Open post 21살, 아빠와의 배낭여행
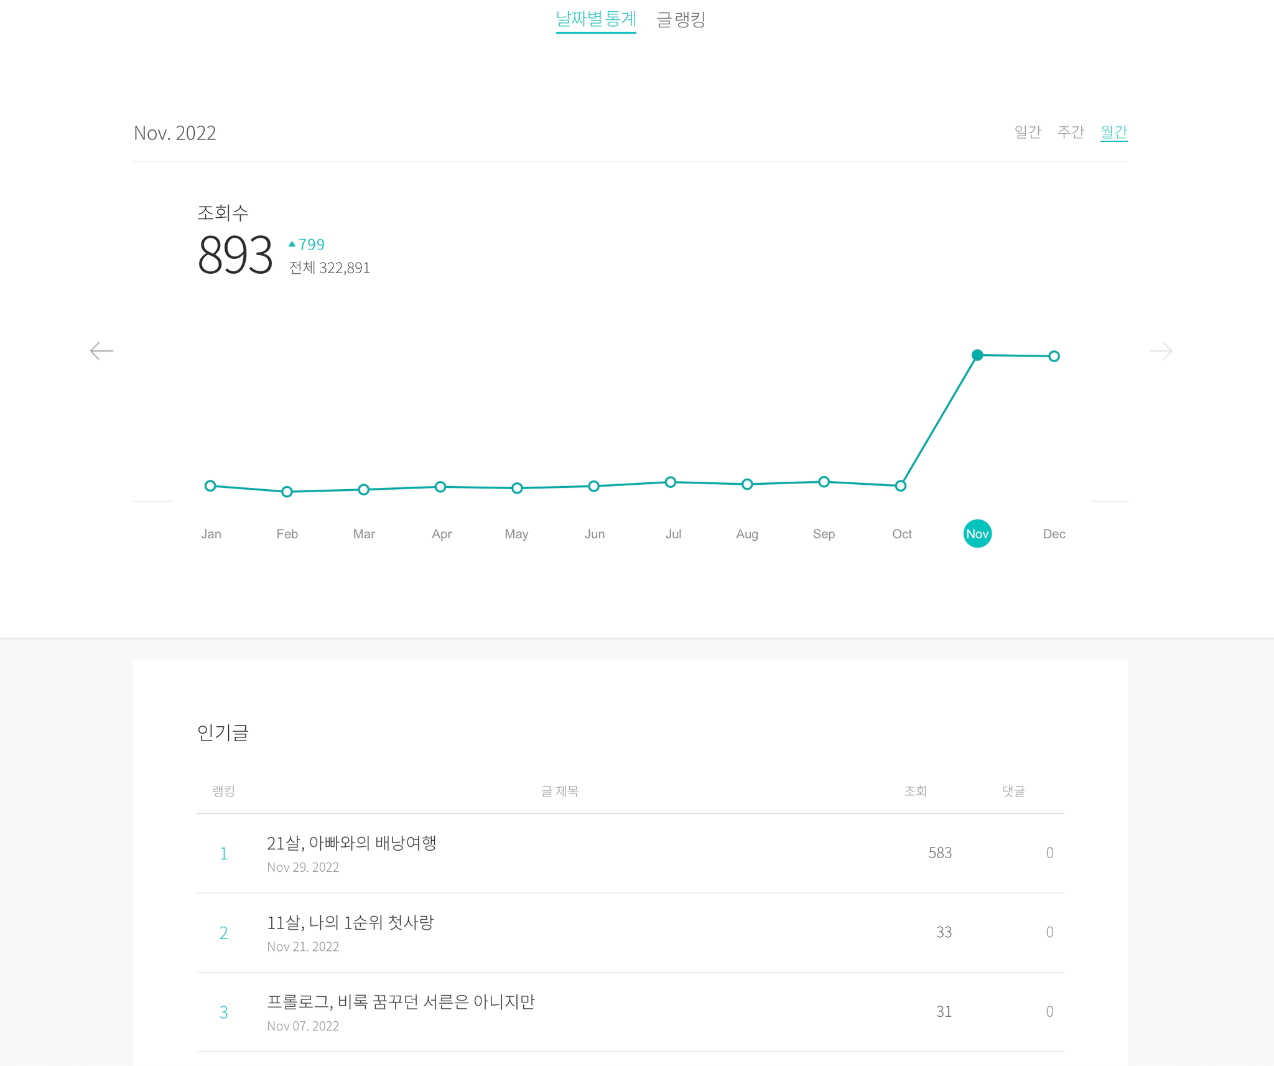1274x1066 pixels. pos(351,843)
